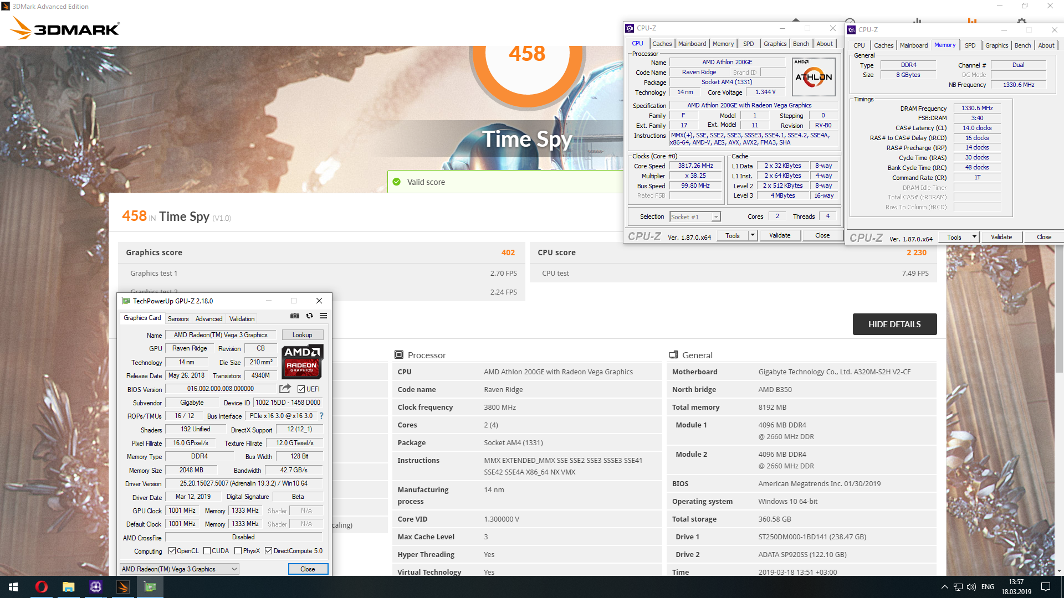This screenshot has width=1064, height=598.
Task: Switch to CPU-Z via its taskbar icon
Action: (x=95, y=587)
